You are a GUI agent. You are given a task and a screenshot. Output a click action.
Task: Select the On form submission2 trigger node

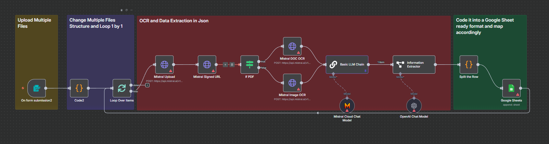[x=37, y=88]
